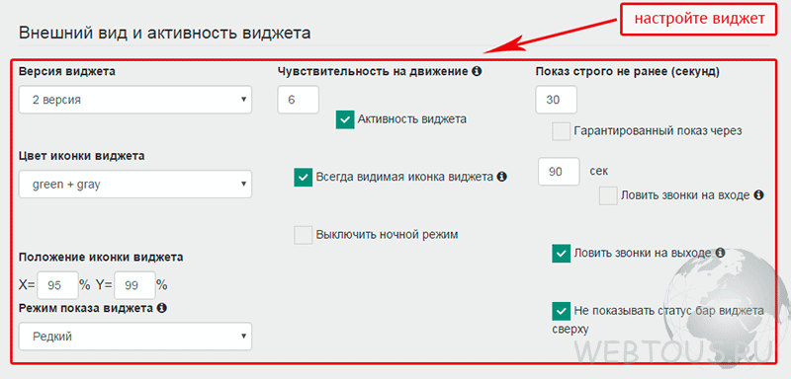Image resolution: width=791 pixels, height=379 pixels.
Task: Click the Чувствительность на движение label text
Action: (373, 71)
